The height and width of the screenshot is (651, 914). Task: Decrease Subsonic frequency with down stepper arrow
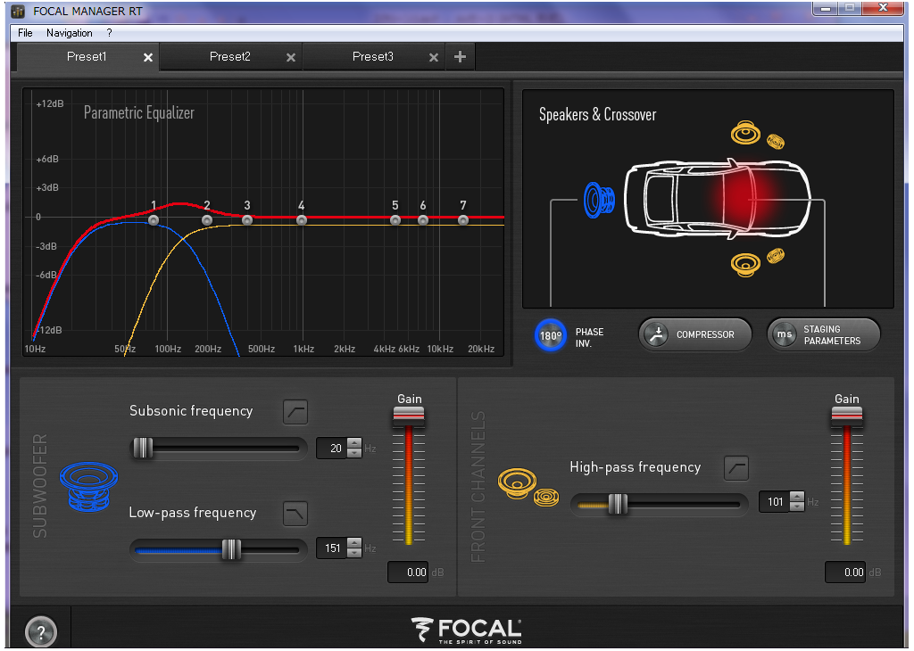click(x=353, y=453)
